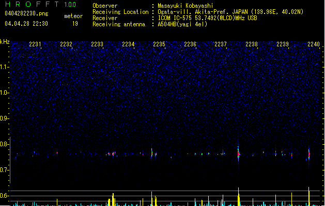Click the 'Receiver' field label
This screenshot has width=325, height=206.
(x=105, y=18)
